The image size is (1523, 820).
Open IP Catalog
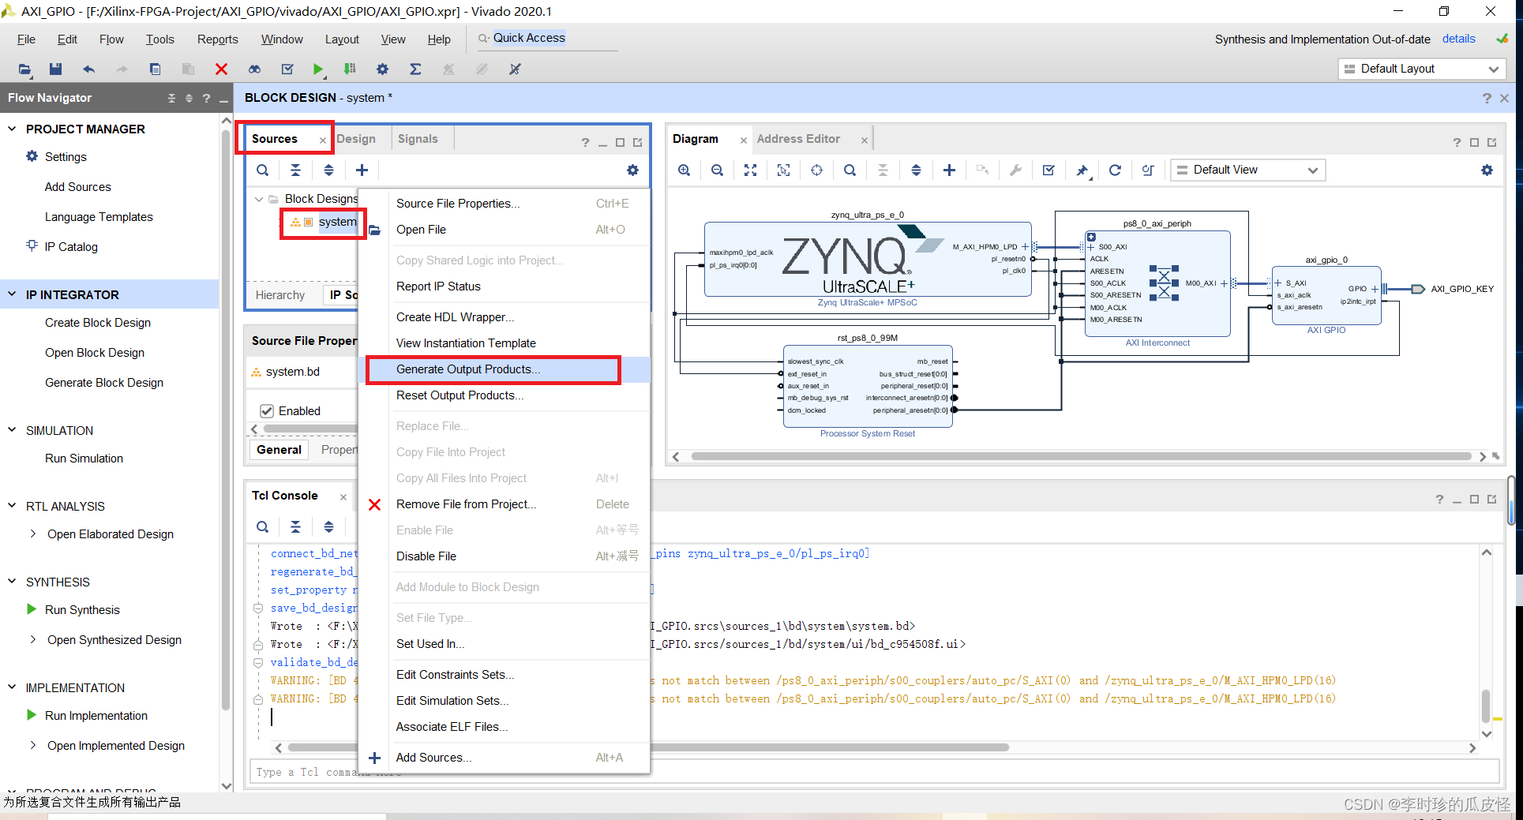[71, 247]
